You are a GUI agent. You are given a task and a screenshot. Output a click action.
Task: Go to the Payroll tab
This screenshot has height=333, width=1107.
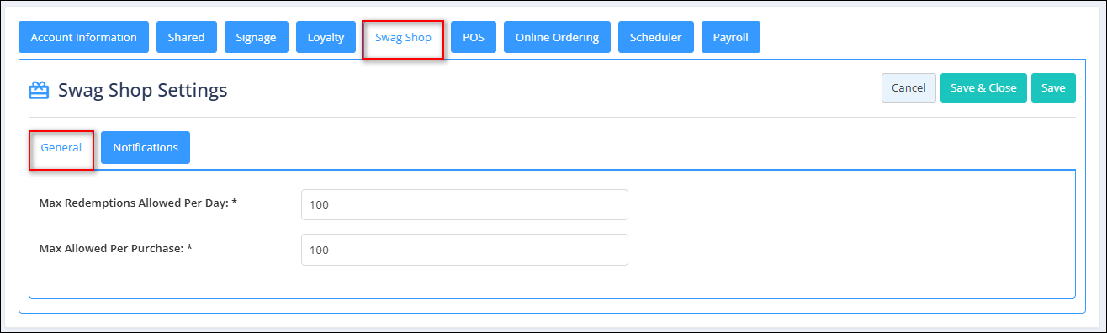[731, 37]
